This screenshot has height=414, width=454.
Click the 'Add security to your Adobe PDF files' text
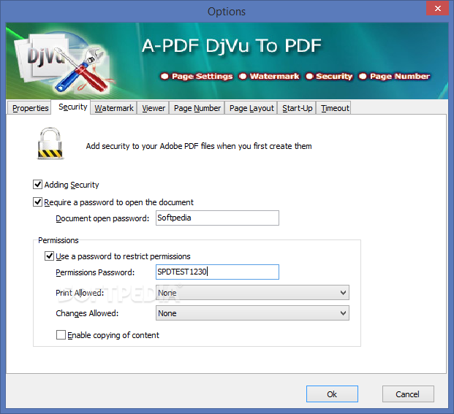click(199, 146)
